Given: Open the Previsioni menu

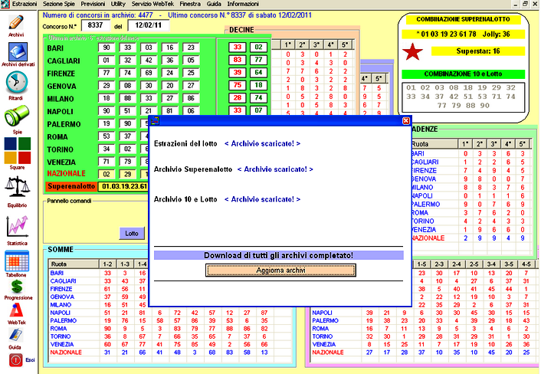Looking at the screenshot, I should click(93, 4).
